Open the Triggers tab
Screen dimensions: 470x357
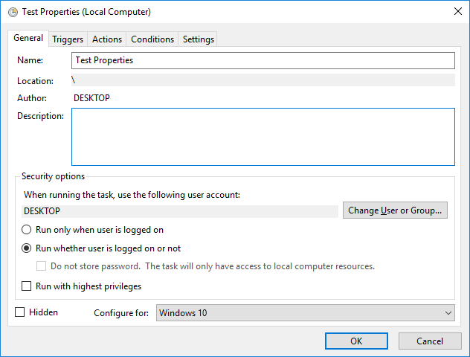[68, 39]
